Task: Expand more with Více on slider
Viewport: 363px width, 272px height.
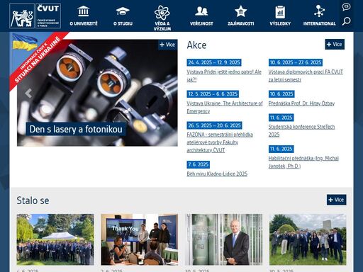Action: coord(167,45)
